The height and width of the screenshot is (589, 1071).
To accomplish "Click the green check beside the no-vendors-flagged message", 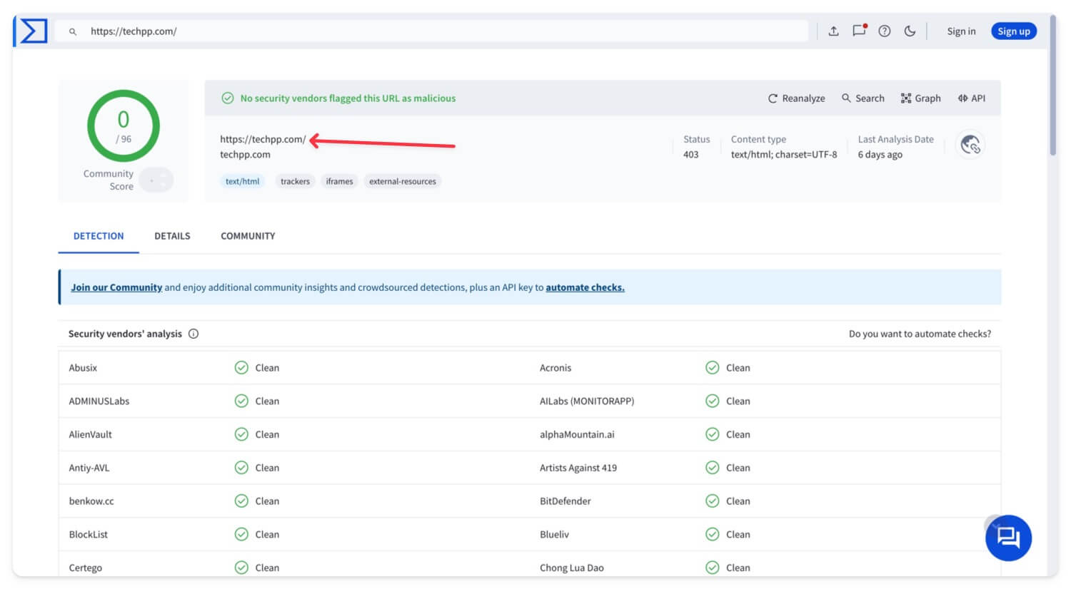I will [x=228, y=98].
